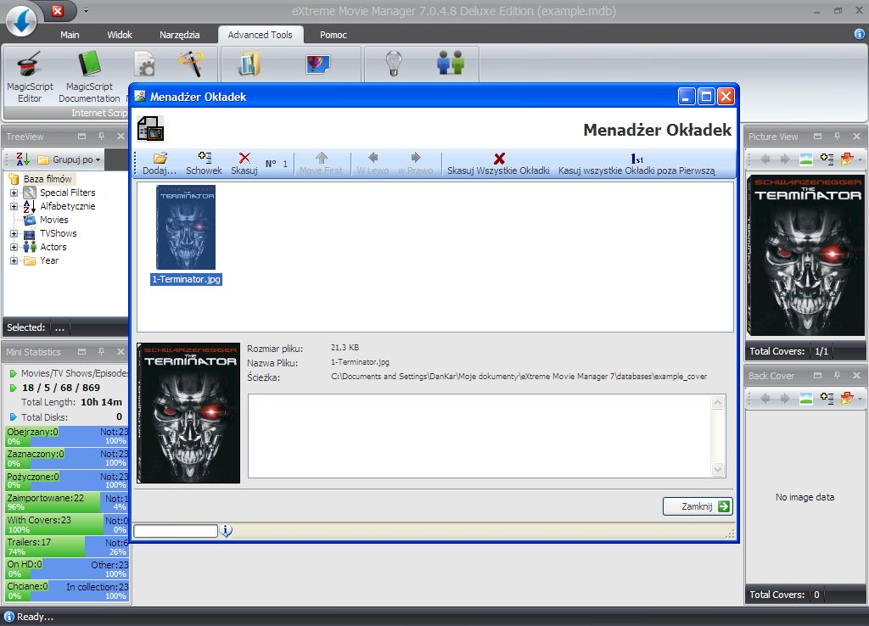This screenshot has width=869, height=626.
Task: Click Terminator cover in Picture View panel
Action: pos(806,256)
